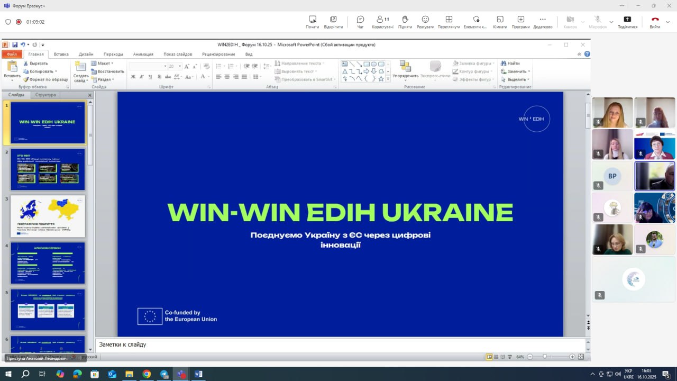Click the Почати take control button
The height and width of the screenshot is (381, 677).
pyautogui.click(x=312, y=22)
